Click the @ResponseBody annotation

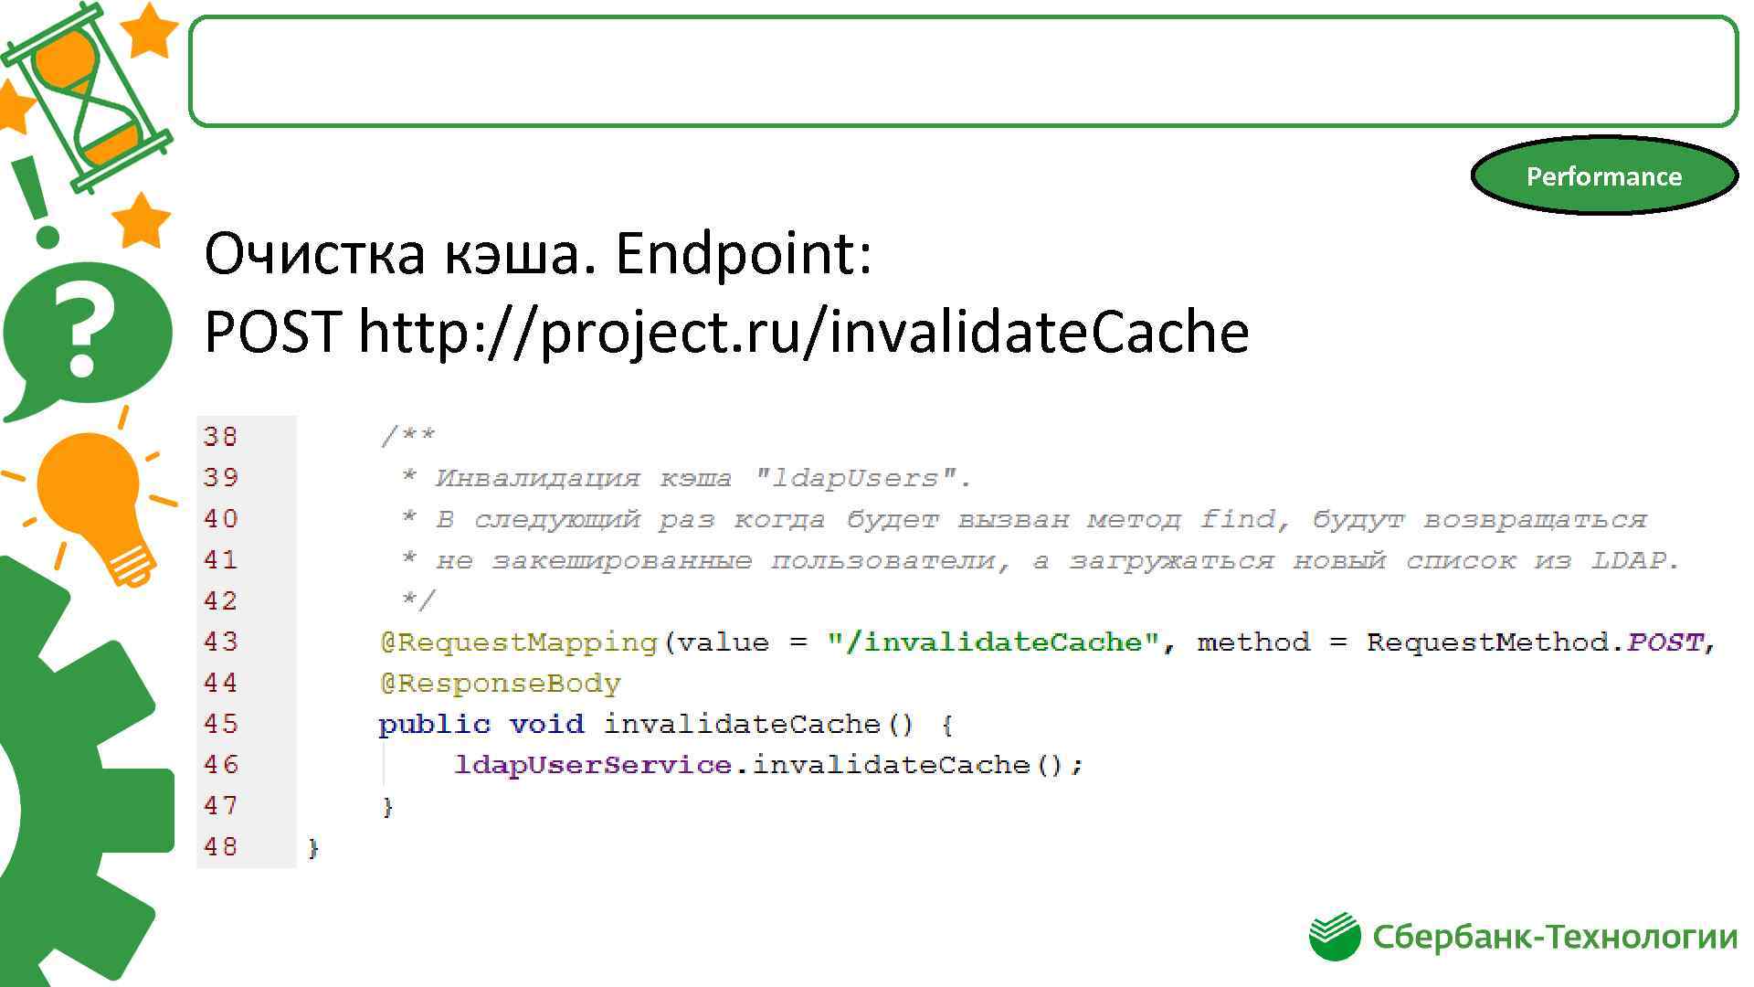pyautogui.click(x=500, y=684)
